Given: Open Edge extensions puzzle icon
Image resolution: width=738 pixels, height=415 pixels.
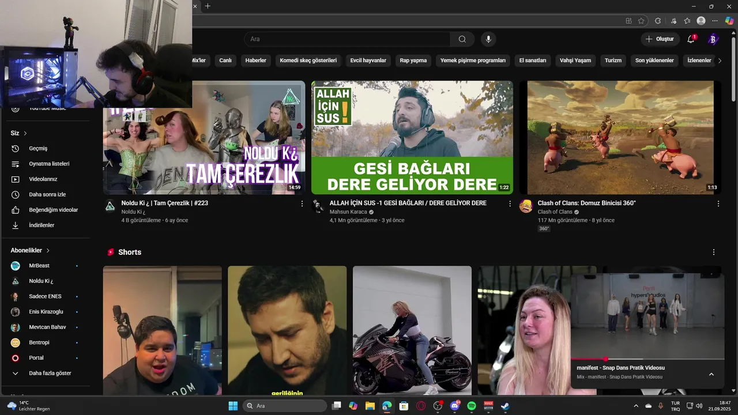Looking at the screenshot, I should (658, 21).
